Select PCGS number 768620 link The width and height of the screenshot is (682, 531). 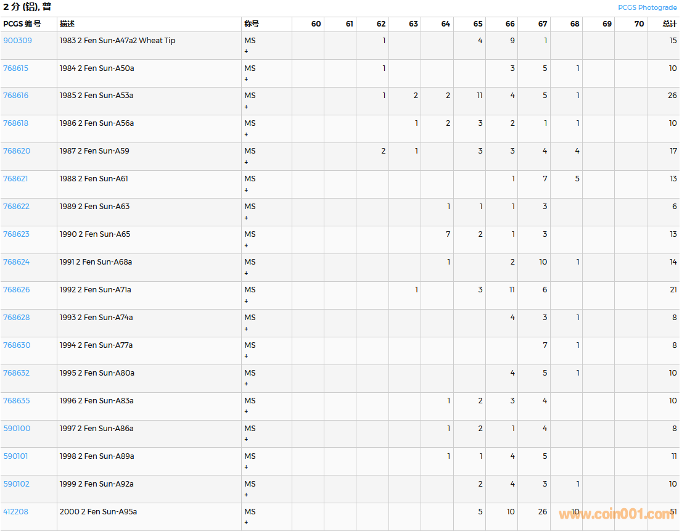click(x=16, y=151)
